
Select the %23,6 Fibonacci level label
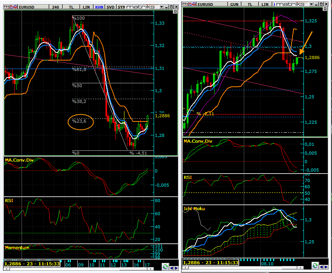click(x=80, y=121)
